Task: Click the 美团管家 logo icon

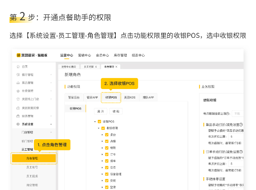Action: pos(18,55)
